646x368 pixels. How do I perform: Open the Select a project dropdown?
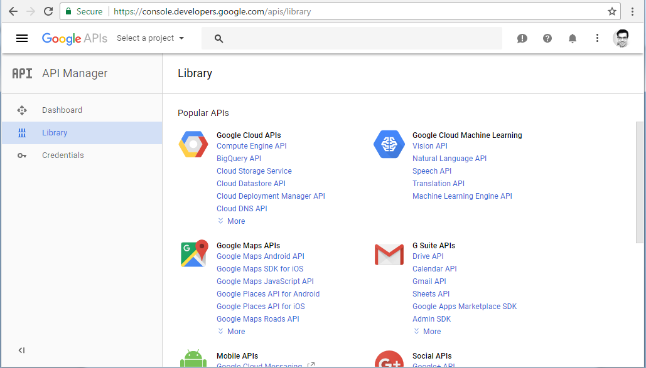151,38
